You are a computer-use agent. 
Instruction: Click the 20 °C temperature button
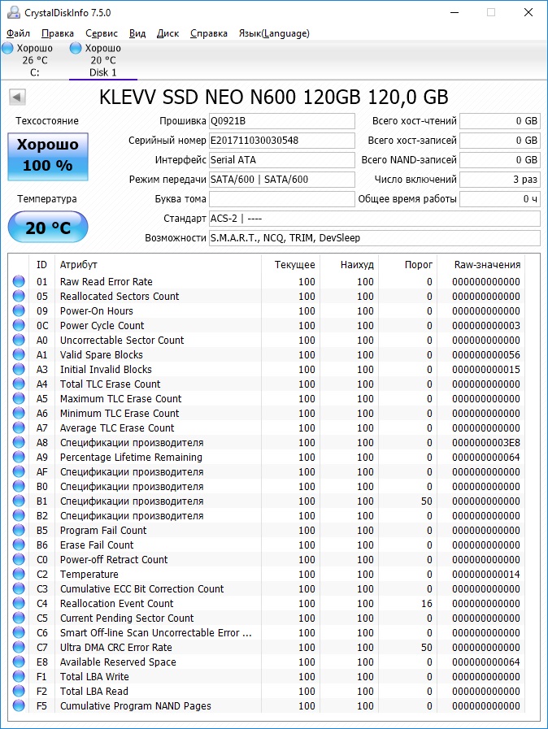pyautogui.click(x=47, y=228)
